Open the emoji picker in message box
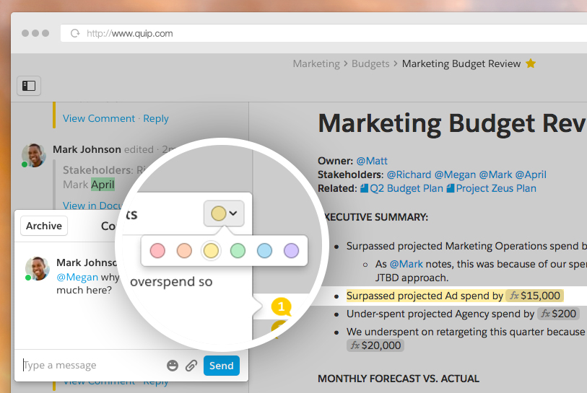This screenshot has height=393, width=587. pos(173,366)
